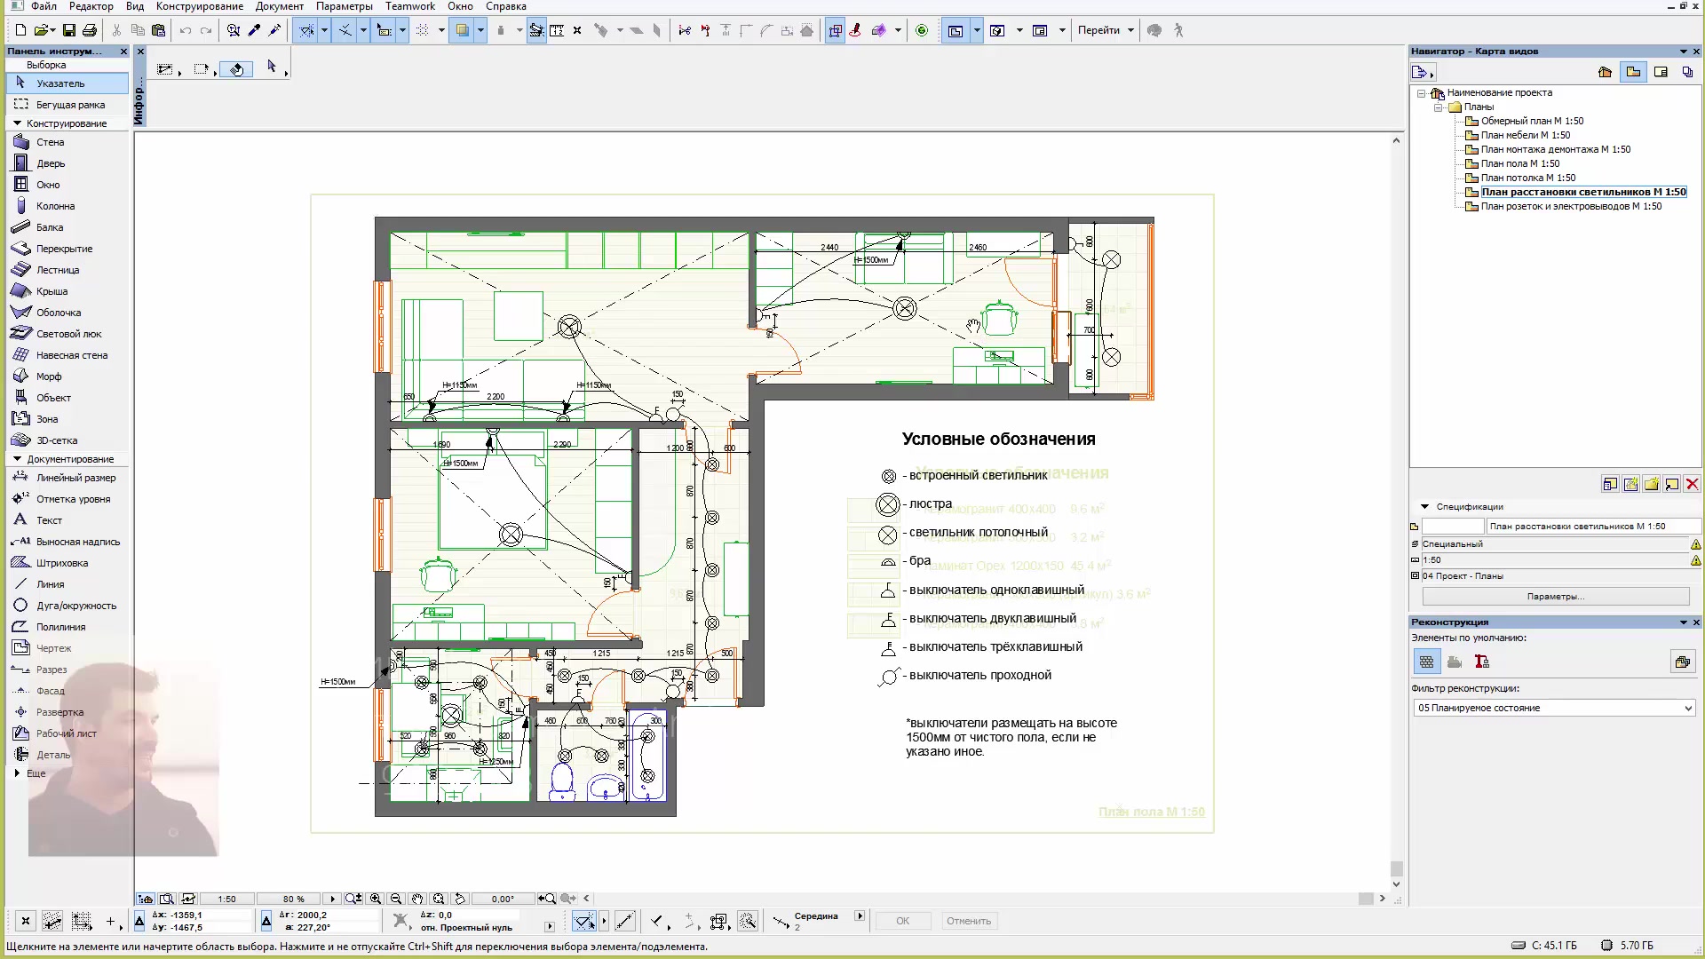
Task: Select the Колонна tool
Action: [x=67, y=206]
